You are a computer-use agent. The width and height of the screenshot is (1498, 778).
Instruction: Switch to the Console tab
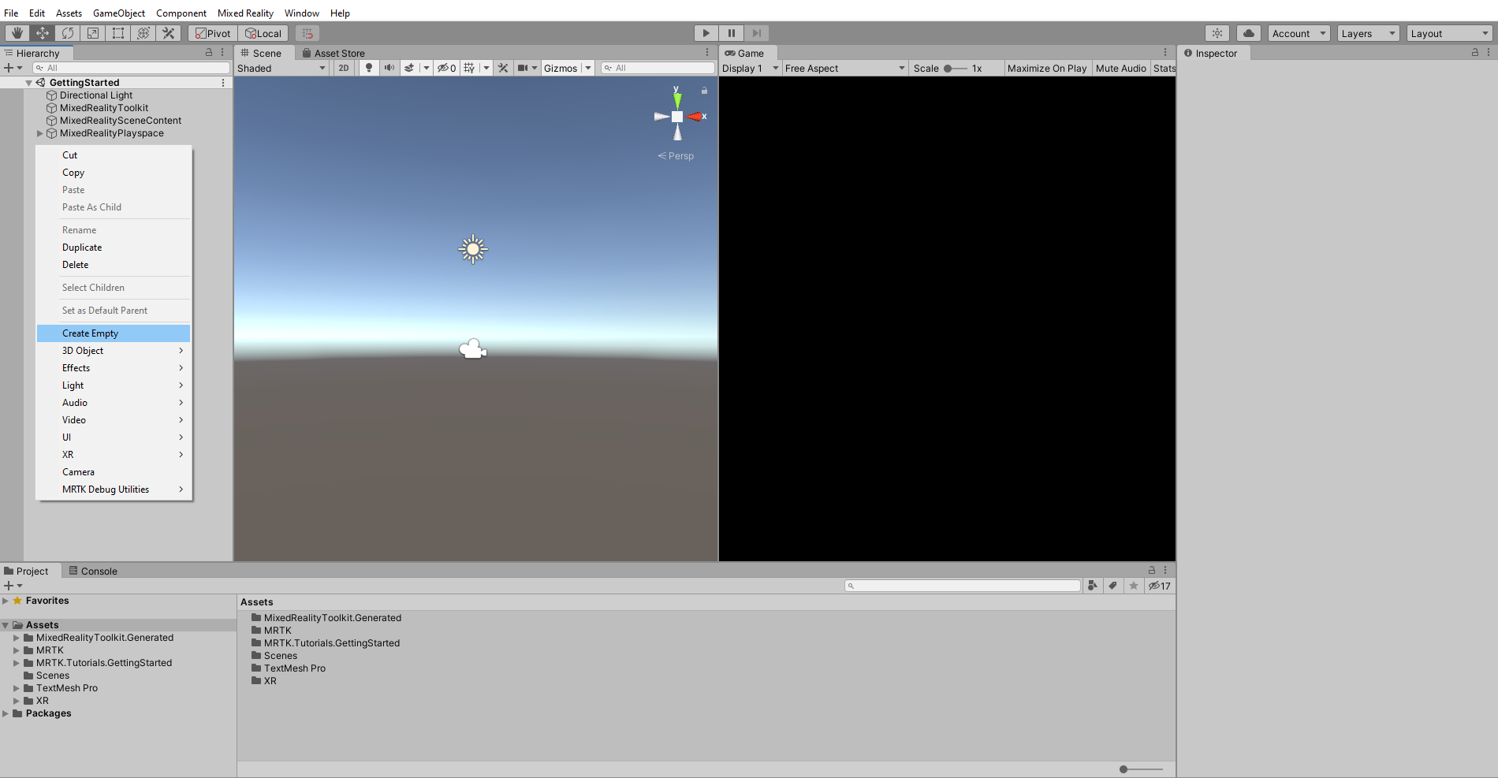tap(93, 571)
